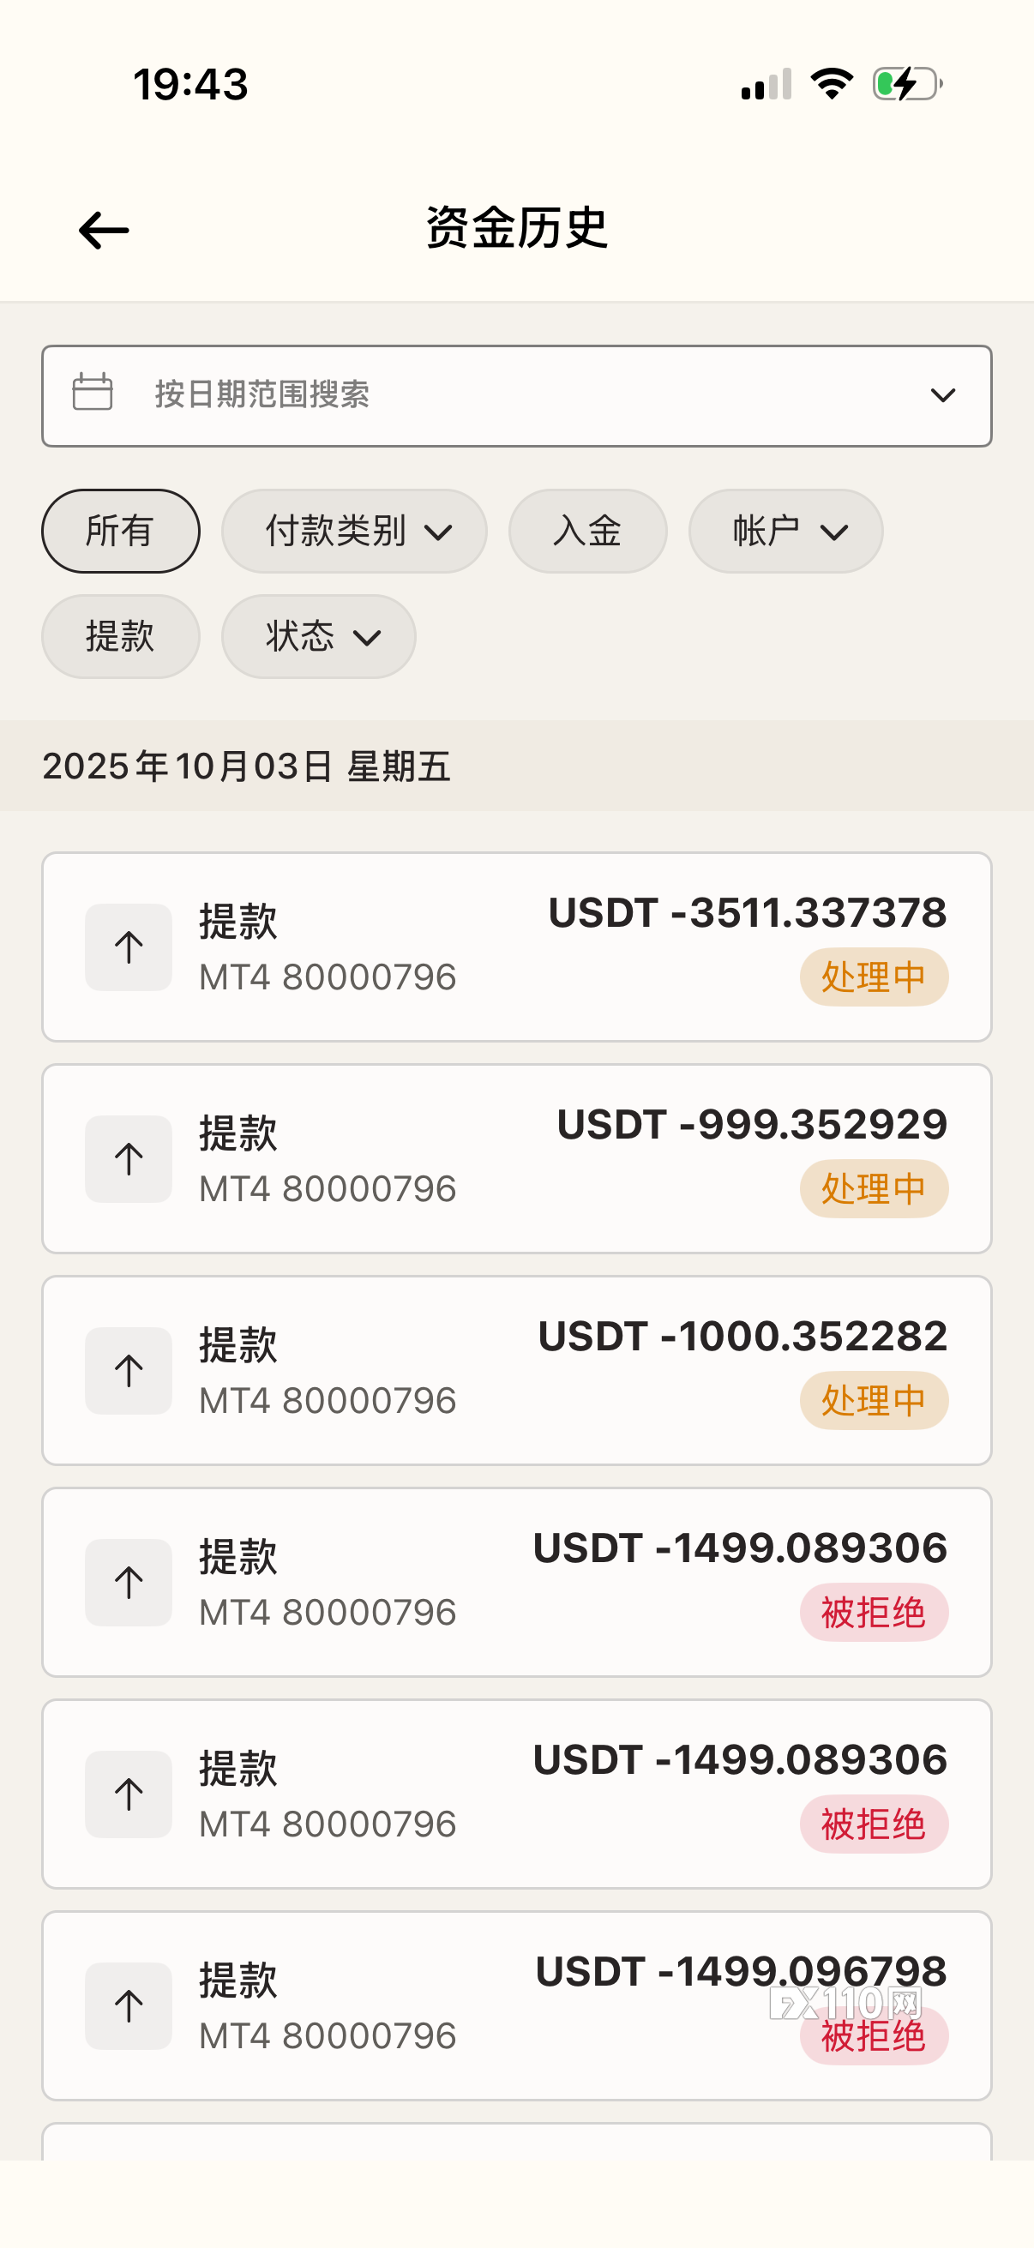Tap arrow icon of USDT -1499.096798 withdrawal
The image size is (1034, 2248).
pyautogui.click(x=129, y=2006)
